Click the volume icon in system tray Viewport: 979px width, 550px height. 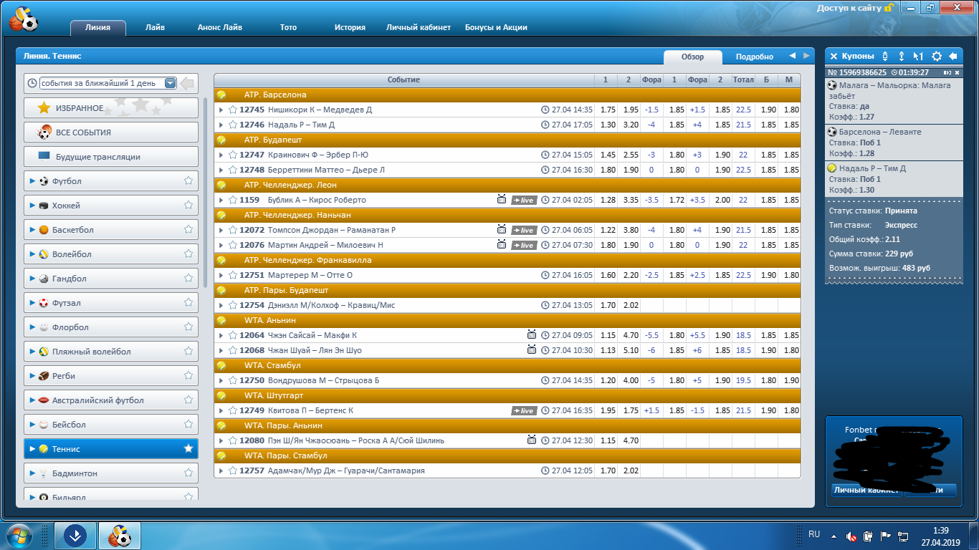[851, 536]
